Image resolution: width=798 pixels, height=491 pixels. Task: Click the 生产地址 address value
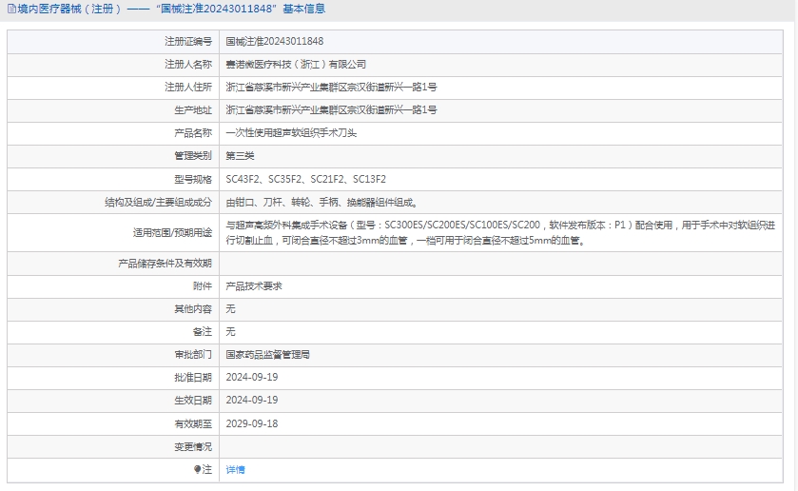tap(331, 110)
